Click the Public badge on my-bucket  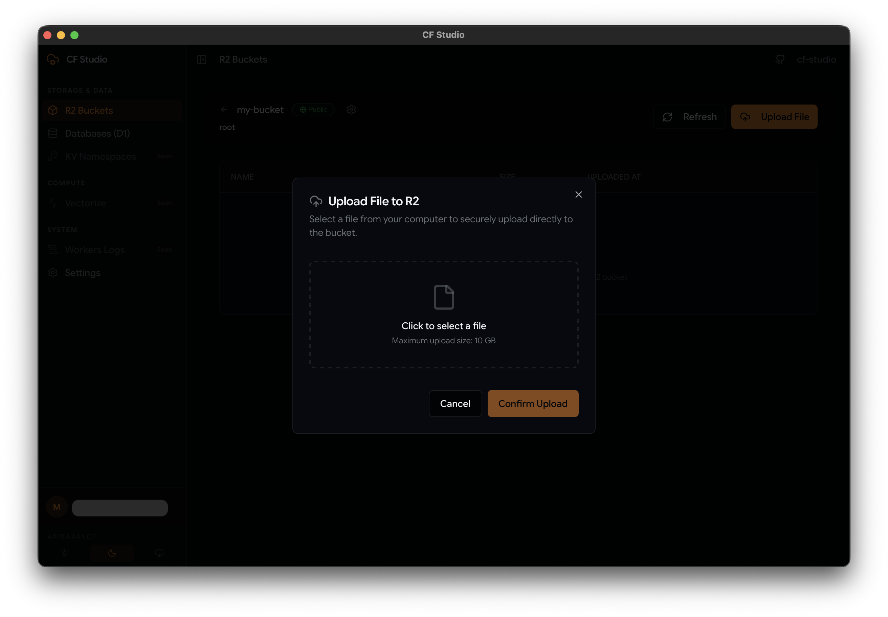click(x=313, y=110)
